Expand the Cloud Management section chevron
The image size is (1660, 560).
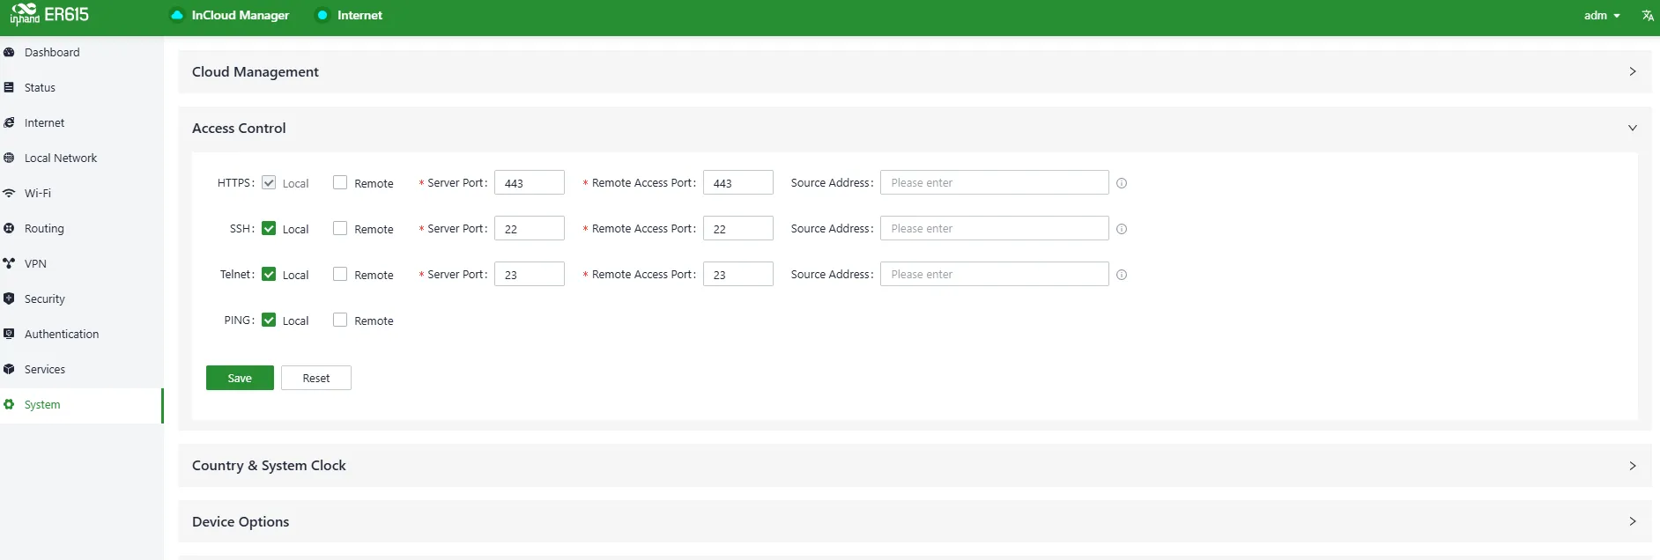click(1633, 71)
